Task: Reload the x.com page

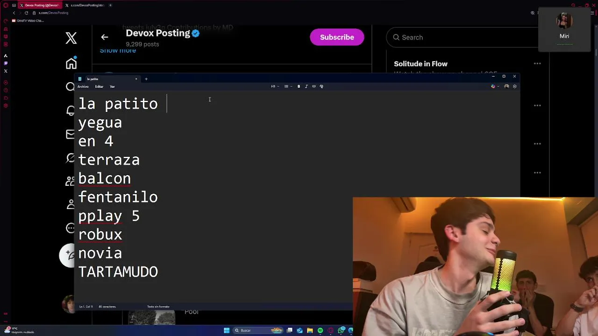Action: pyautogui.click(x=26, y=13)
